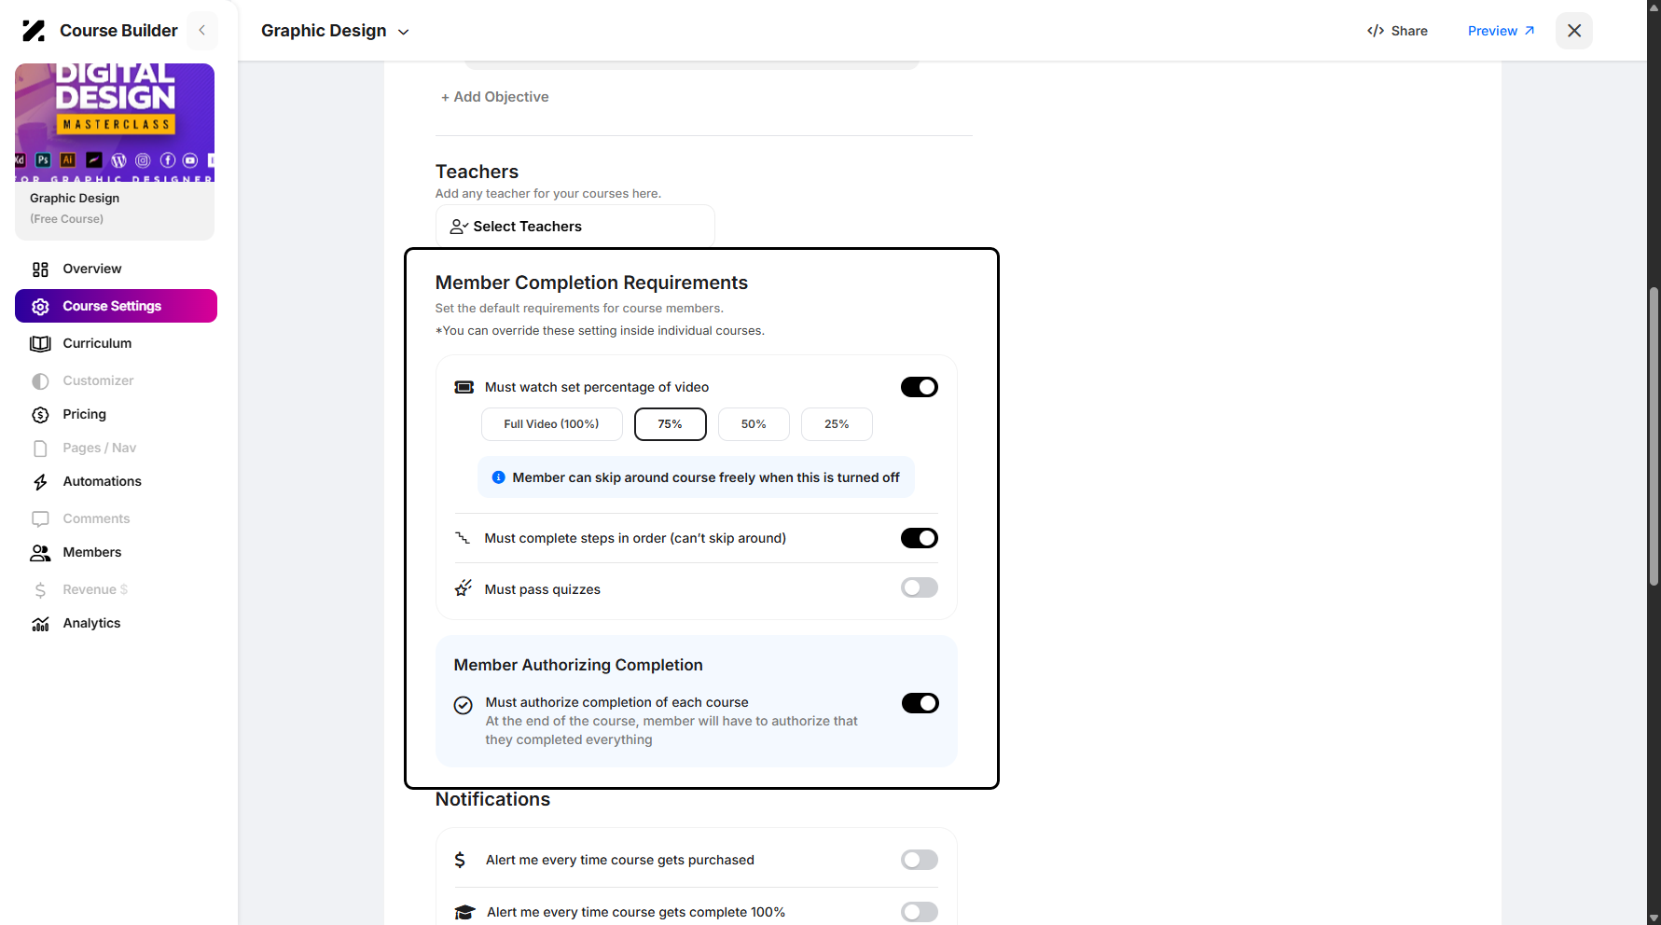
Task: Click the Pricing dollar-circle icon
Action: point(40,415)
